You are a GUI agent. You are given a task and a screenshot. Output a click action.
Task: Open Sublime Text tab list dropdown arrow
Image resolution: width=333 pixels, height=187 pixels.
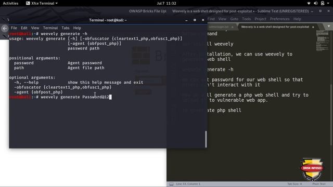pos(328,26)
